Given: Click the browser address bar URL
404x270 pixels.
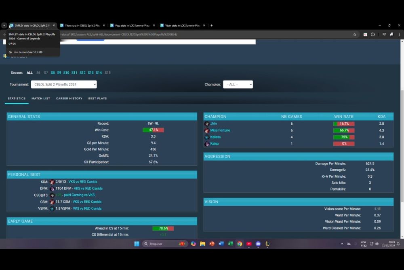Looking at the screenshot, I should pyautogui.click(x=118, y=34).
